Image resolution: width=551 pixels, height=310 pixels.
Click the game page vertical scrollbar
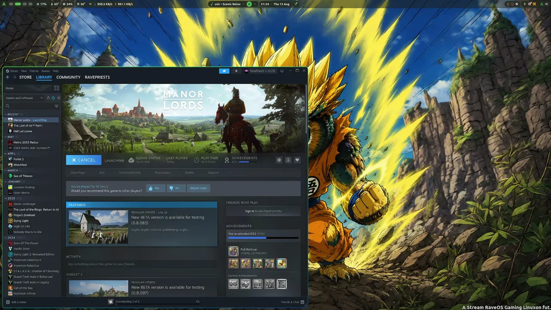(x=306, y=110)
